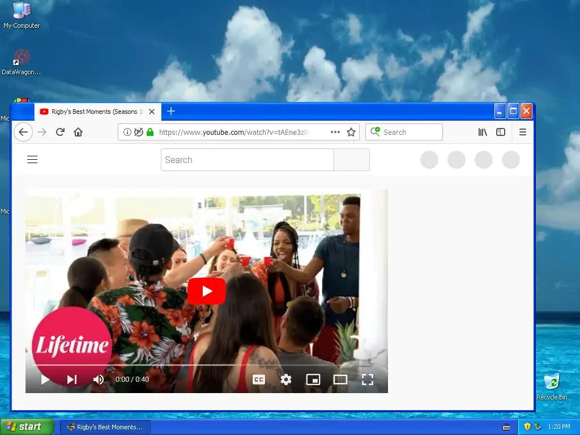Close the Rigby's Best Moments tab
The image size is (580, 435).
152,112
